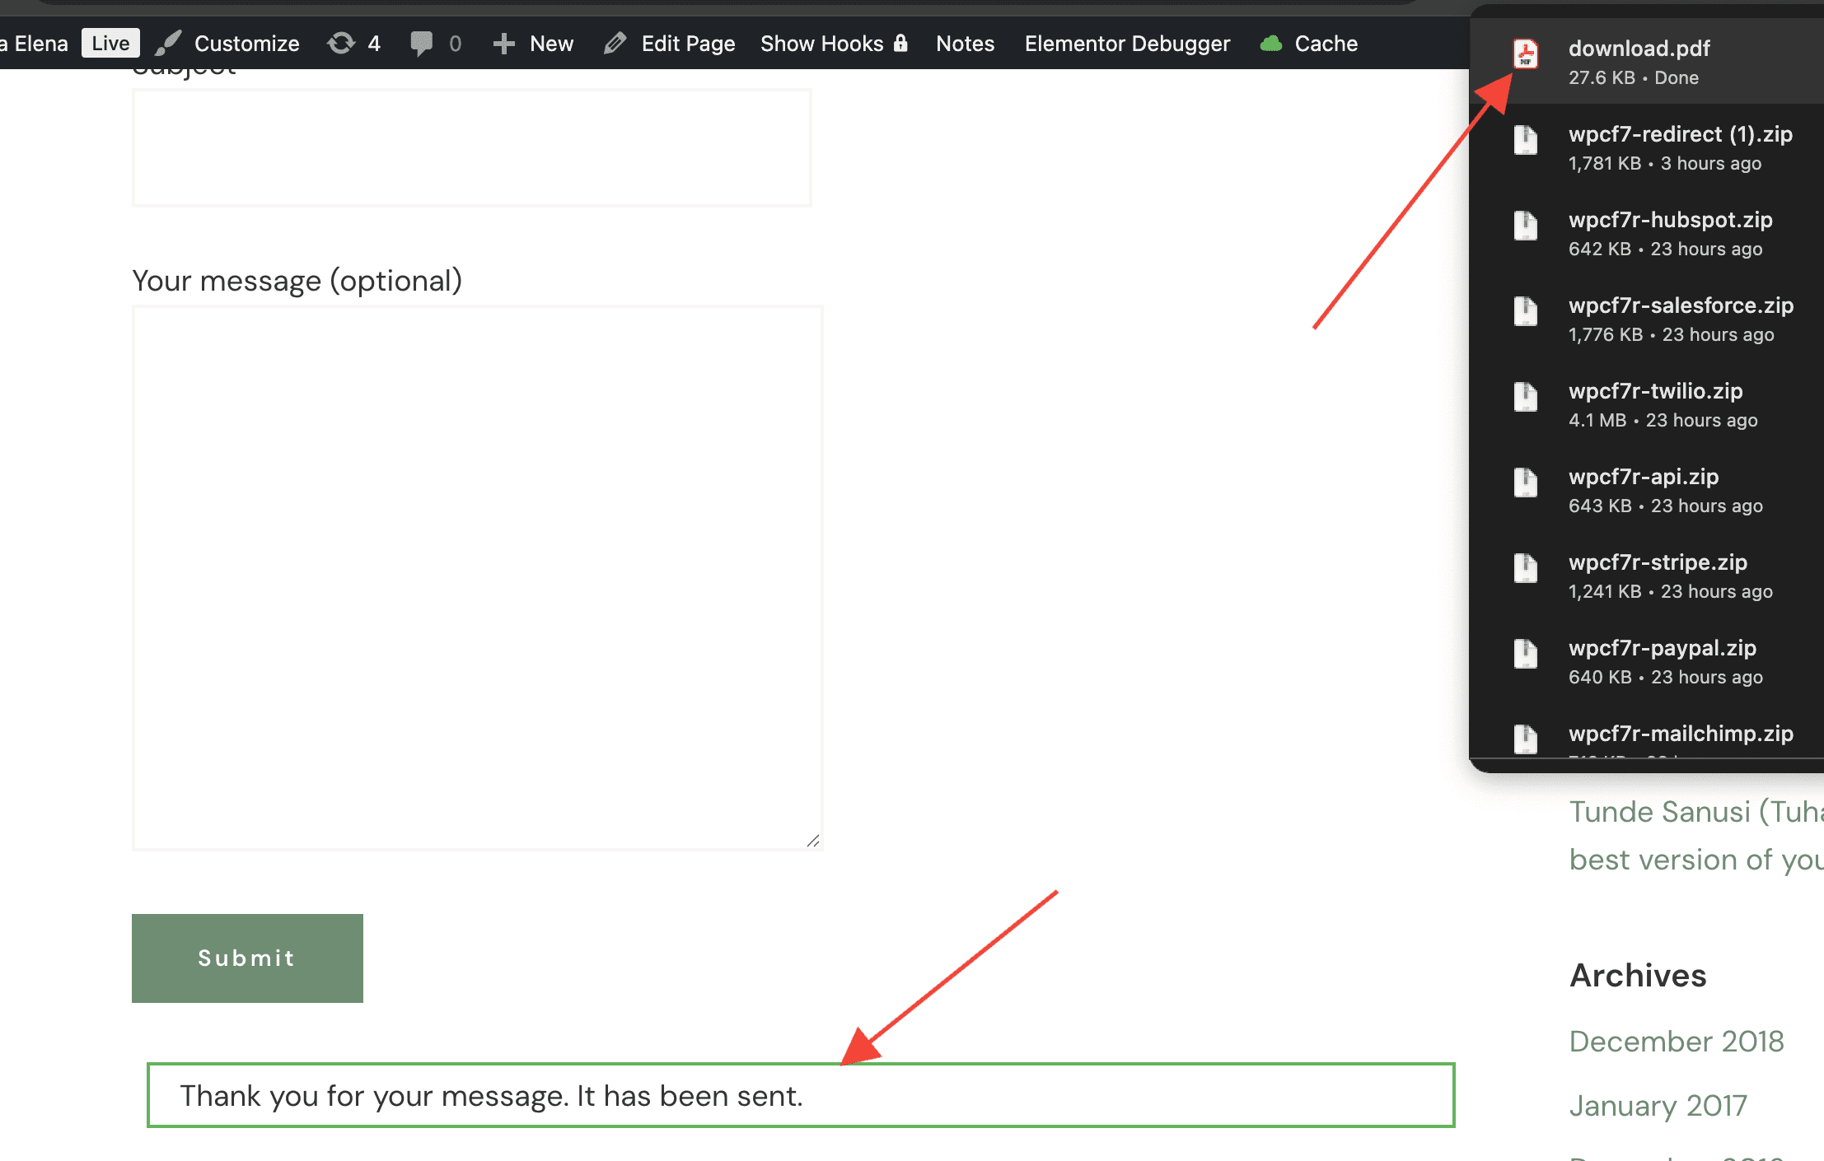Open the January 2017 archive link
The image size is (1824, 1161).
[x=1658, y=1105]
